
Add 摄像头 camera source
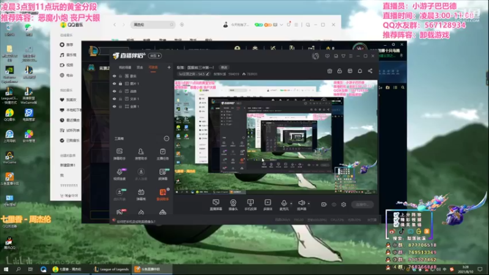pos(233,205)
